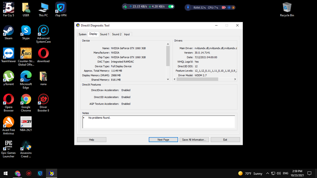
Task: Select the Display tab
Action: 93,34
